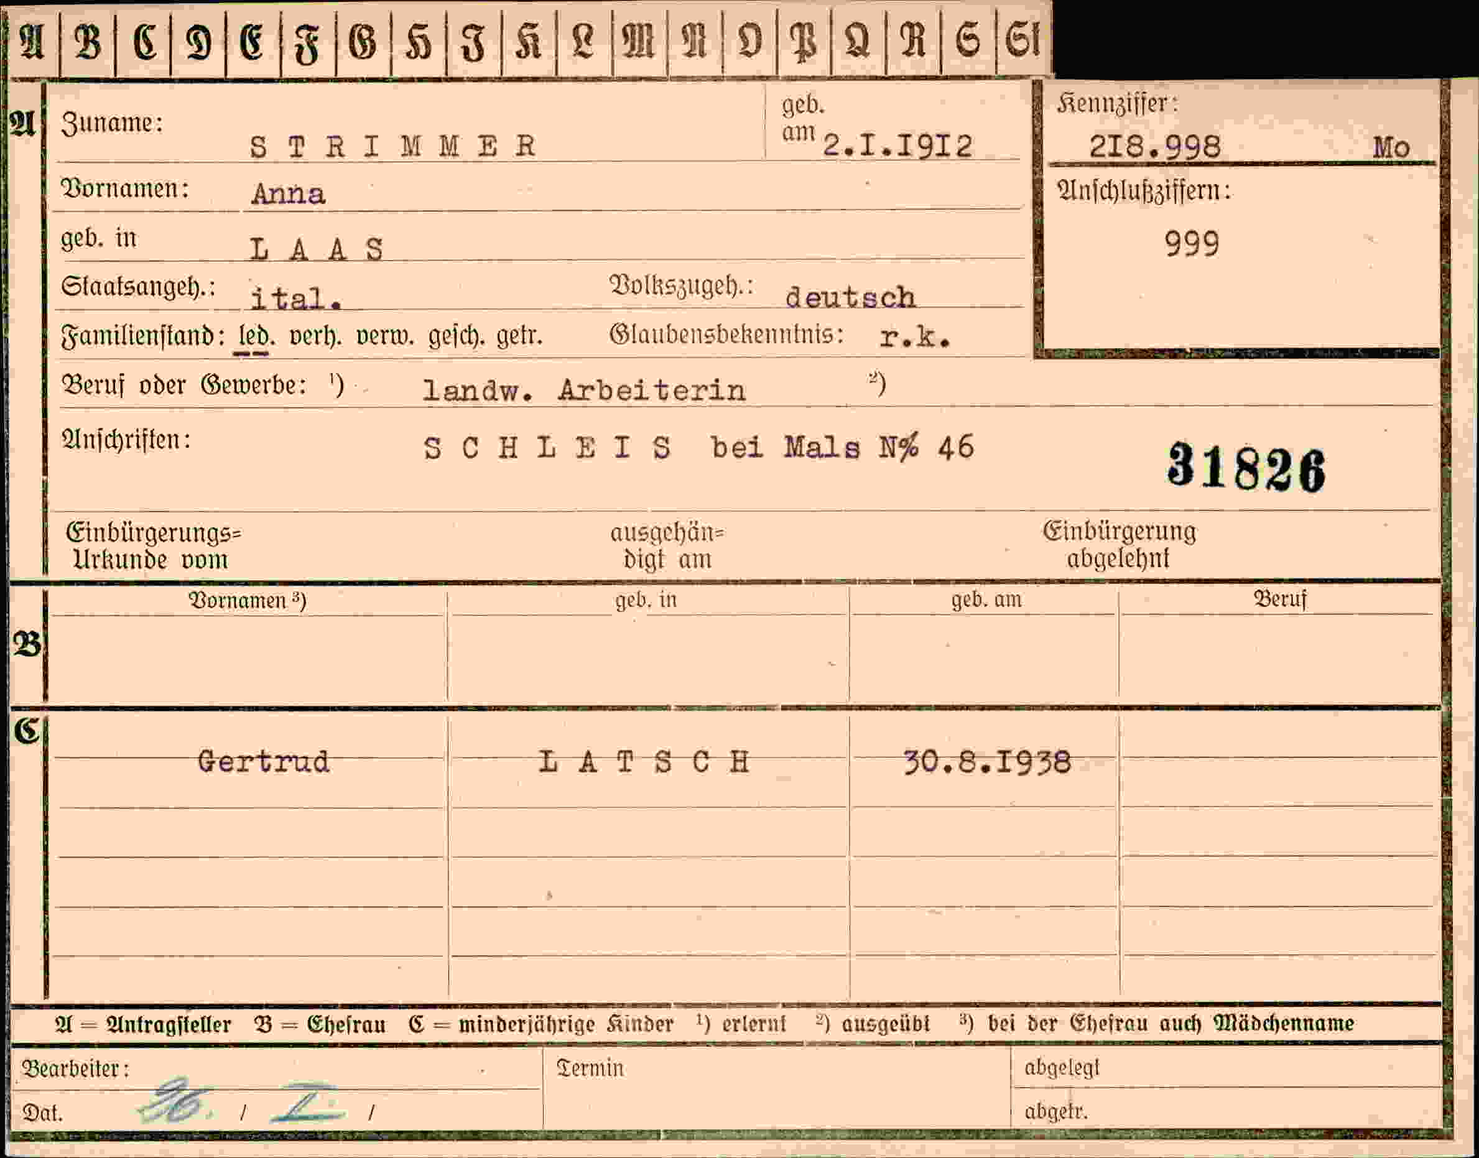Click the Anschlußziffern value 999
Screen dimensions: 1479x1158
coord(1192,244)
